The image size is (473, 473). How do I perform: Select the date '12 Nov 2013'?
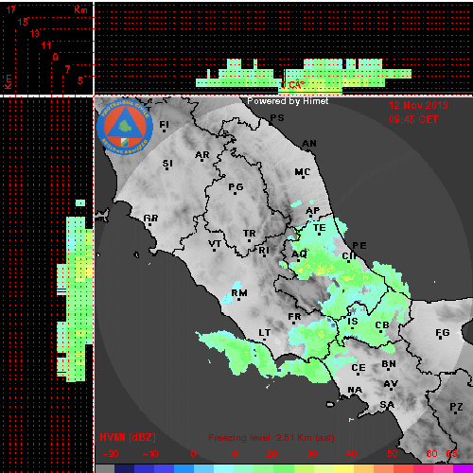[x=418, y=105]
